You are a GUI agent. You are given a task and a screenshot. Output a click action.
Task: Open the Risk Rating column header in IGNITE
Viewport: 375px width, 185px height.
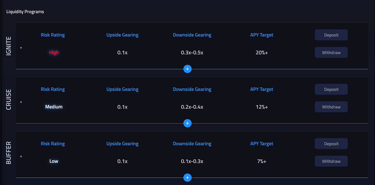point(53,35)
